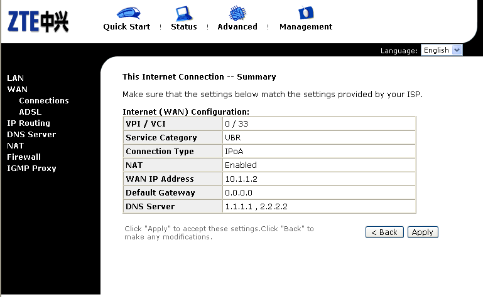Select the VPI / VCI value 0 / 33
The image size is (483, 297).
pyautogui.click(x=236, y=124)
